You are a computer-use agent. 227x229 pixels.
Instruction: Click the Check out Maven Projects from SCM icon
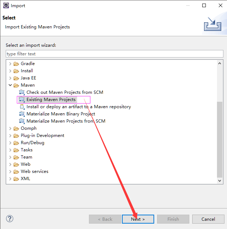pyautogui.click(x=22, y=92)
